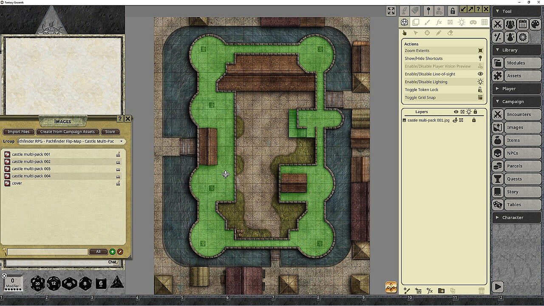Click add paint layer icon below Layers
Image resolution: width=544 pixels, height=306 pixels.
point(407,291)
